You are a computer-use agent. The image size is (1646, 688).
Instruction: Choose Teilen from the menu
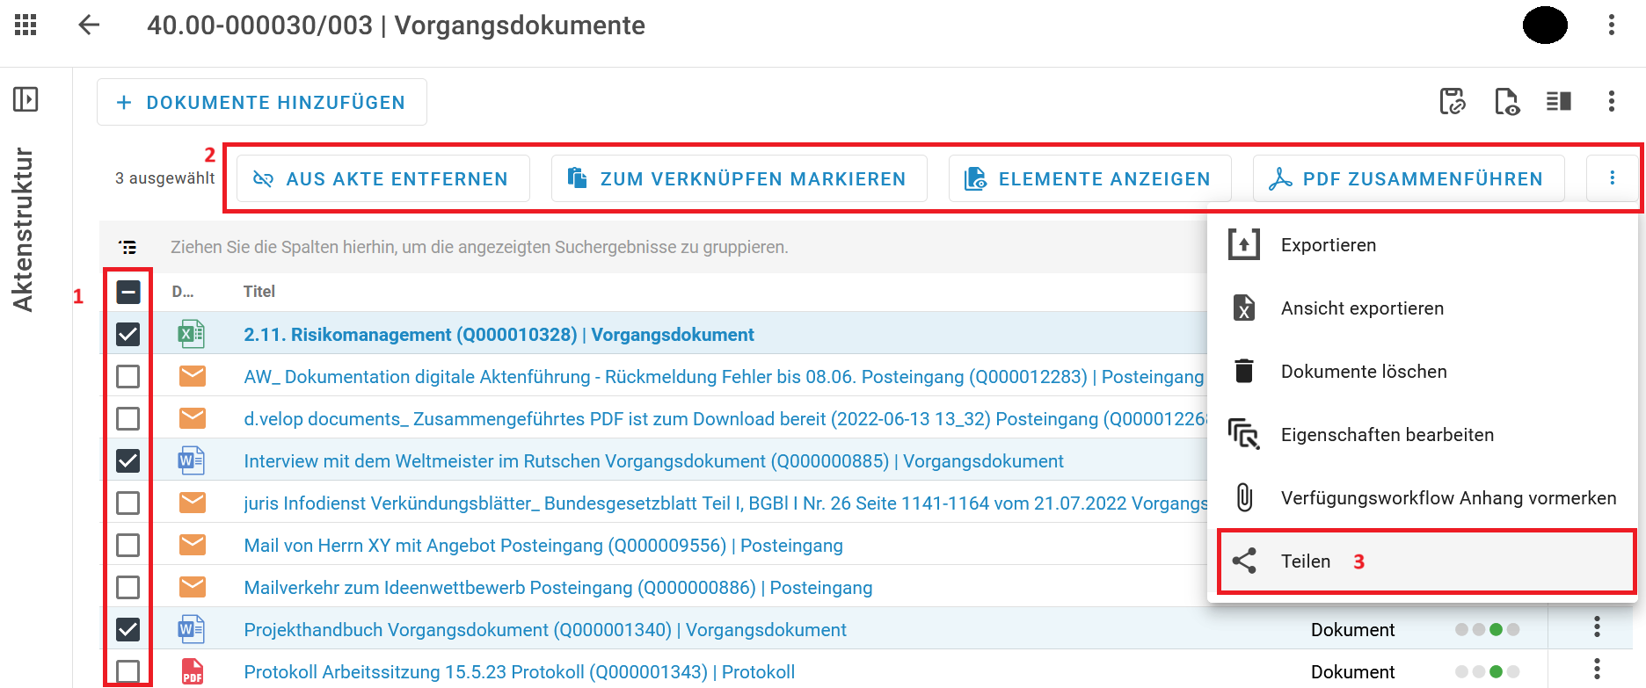[x=1305, y=561]
